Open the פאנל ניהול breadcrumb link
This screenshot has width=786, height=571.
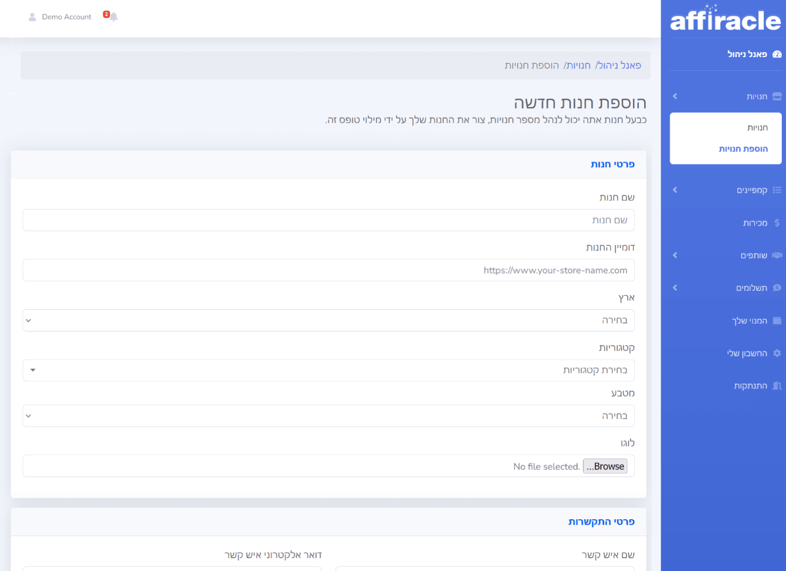618,65
